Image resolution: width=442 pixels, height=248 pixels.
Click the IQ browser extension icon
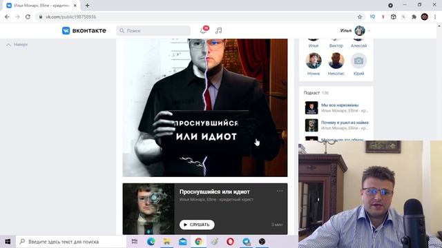point(372,17)
